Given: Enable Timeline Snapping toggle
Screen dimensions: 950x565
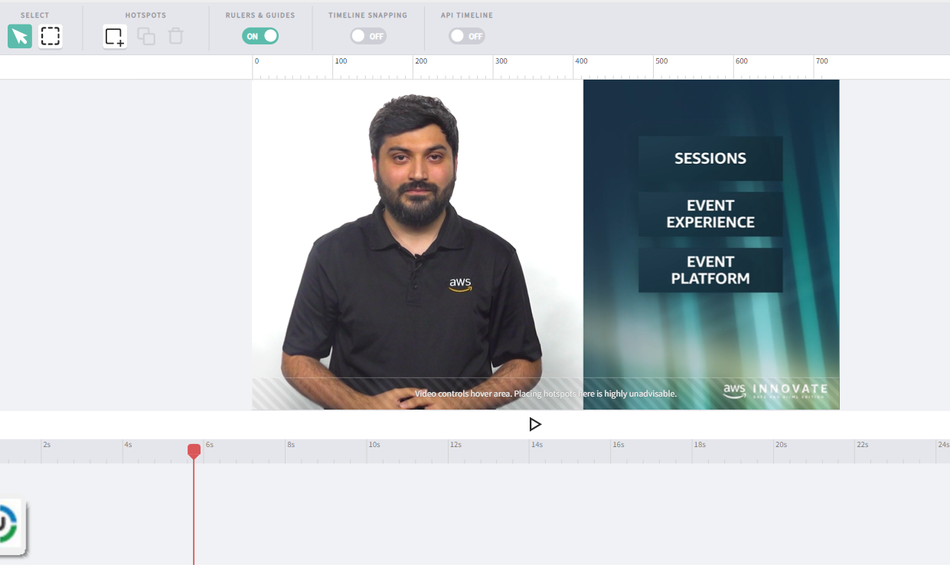Looking at the screenshot, I should [368, 36].
